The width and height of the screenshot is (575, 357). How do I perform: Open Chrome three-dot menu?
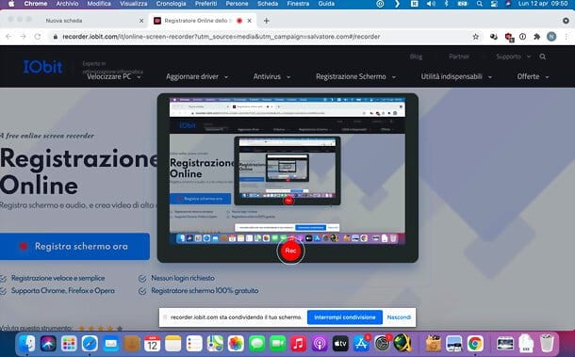[567, 37]
